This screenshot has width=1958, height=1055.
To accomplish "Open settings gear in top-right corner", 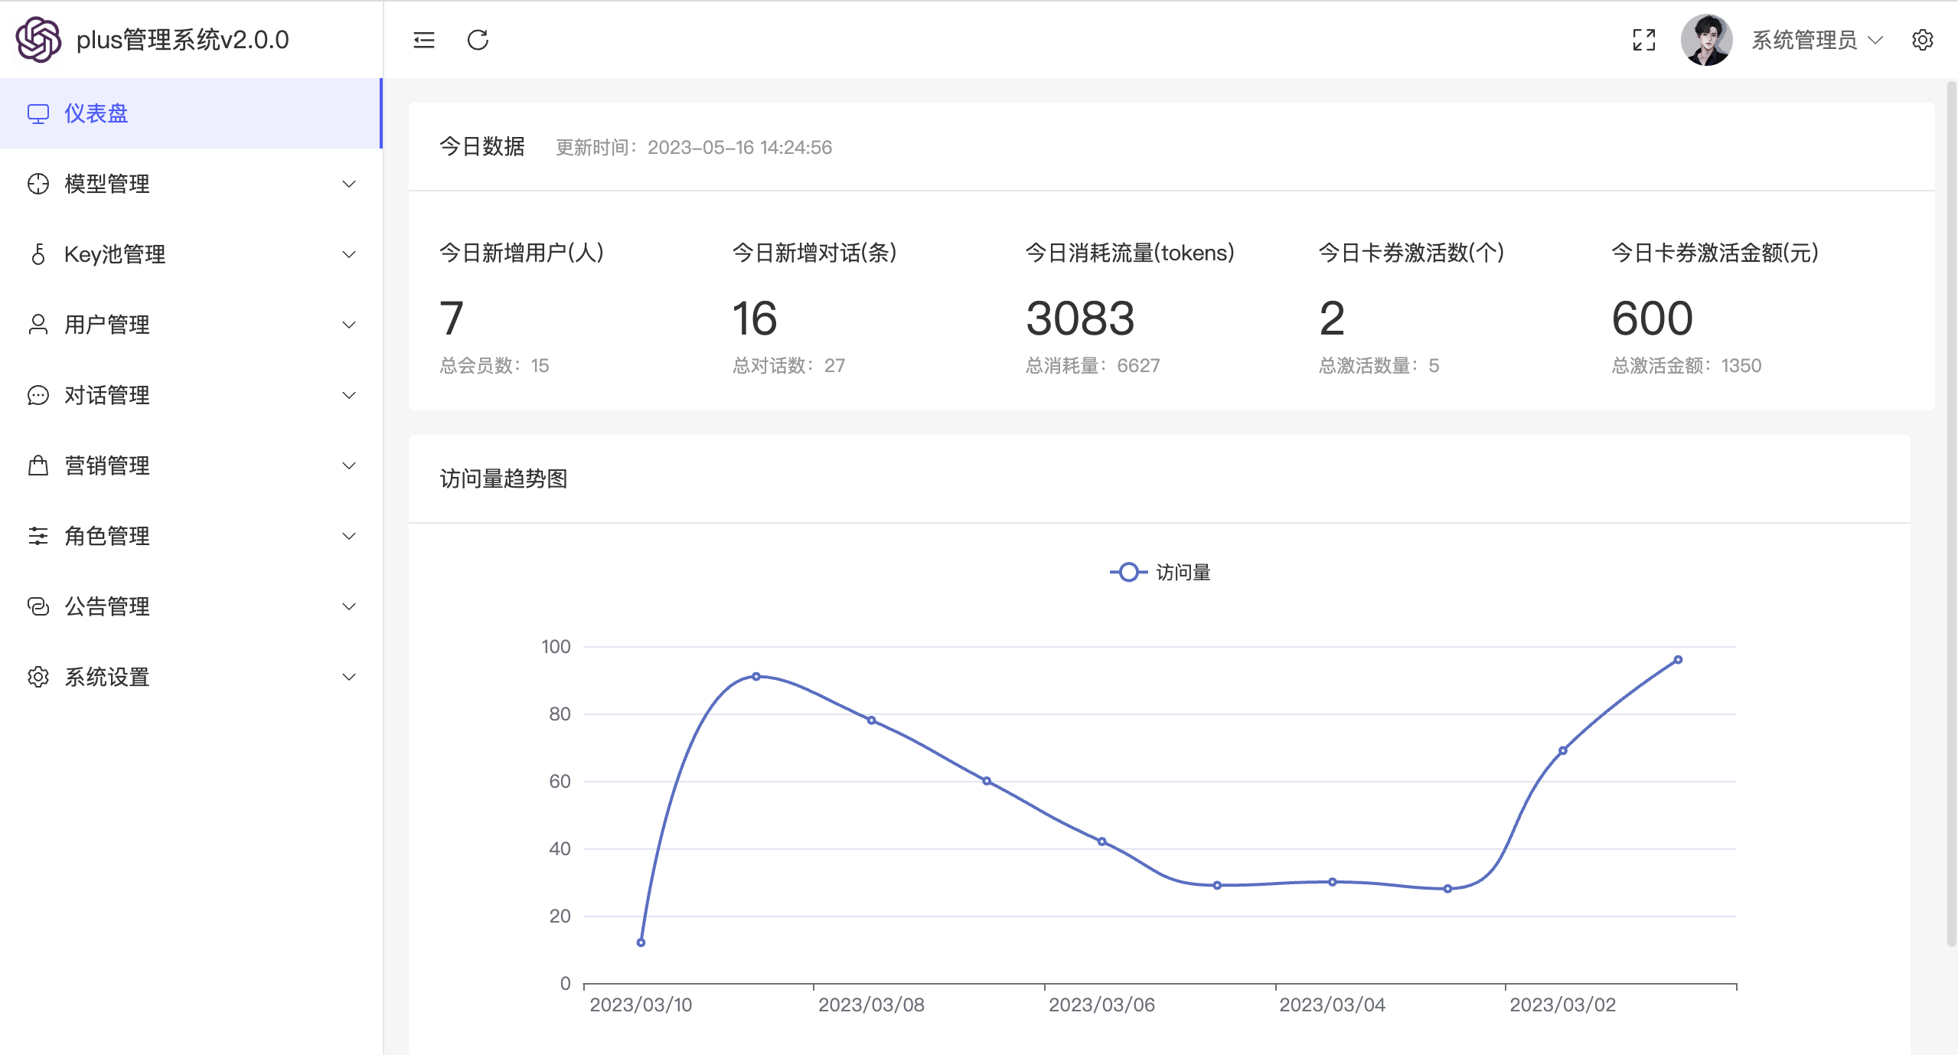I will click(x=1922, y=40).
